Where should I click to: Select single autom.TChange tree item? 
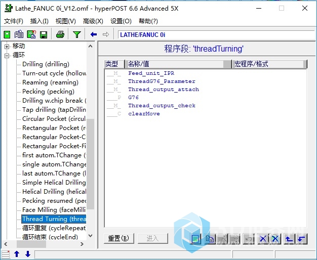click(54, 164)
